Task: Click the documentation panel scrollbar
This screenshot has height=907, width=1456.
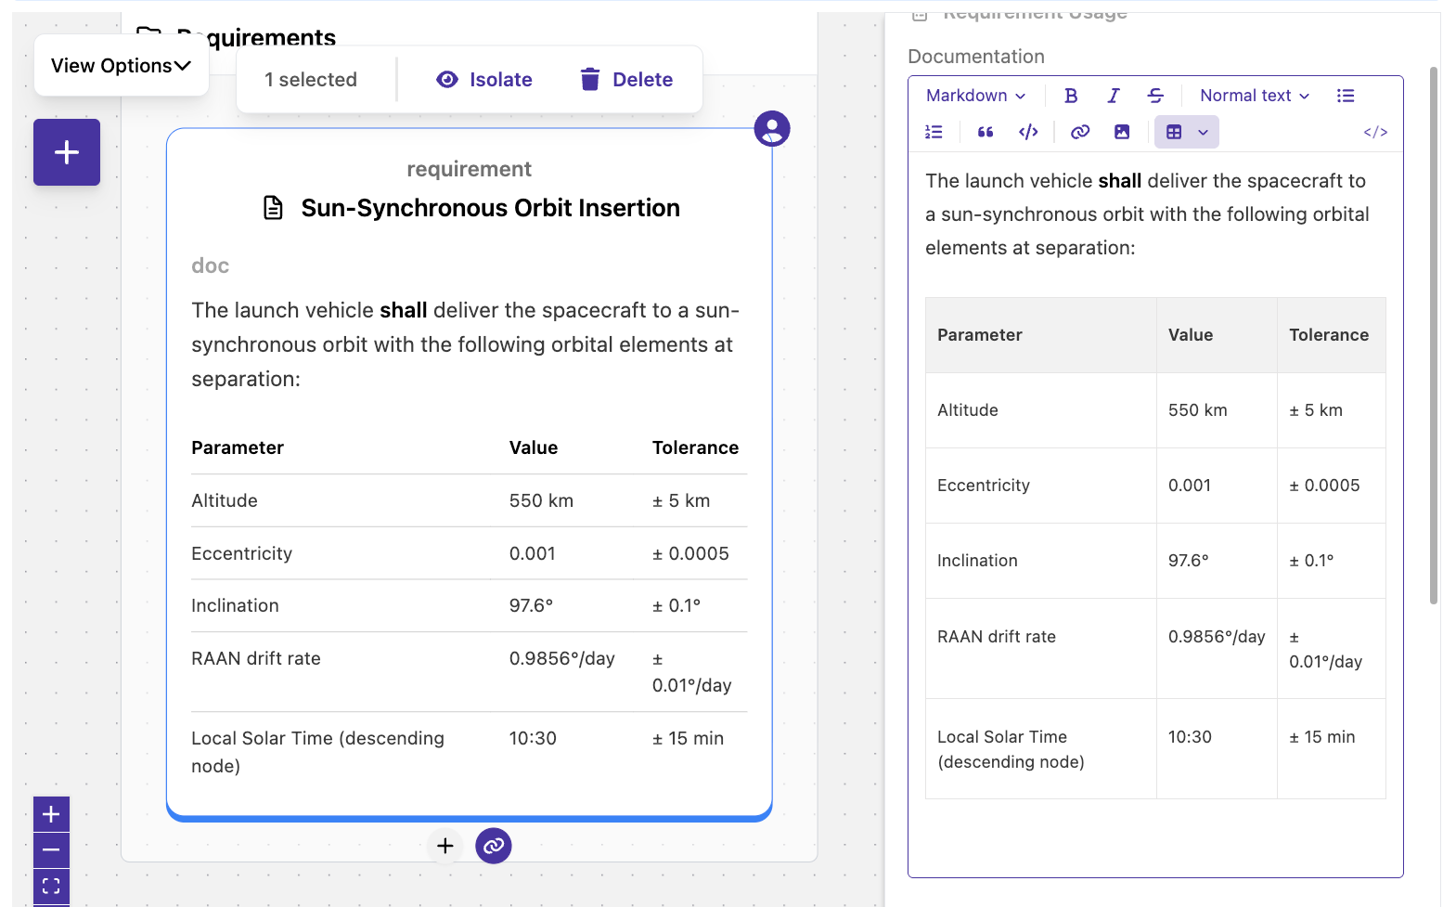Action: (x=1434, y=334)
